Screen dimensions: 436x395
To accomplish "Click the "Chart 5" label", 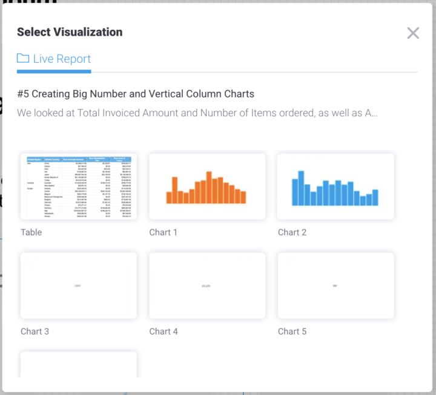I will [292, 331].
